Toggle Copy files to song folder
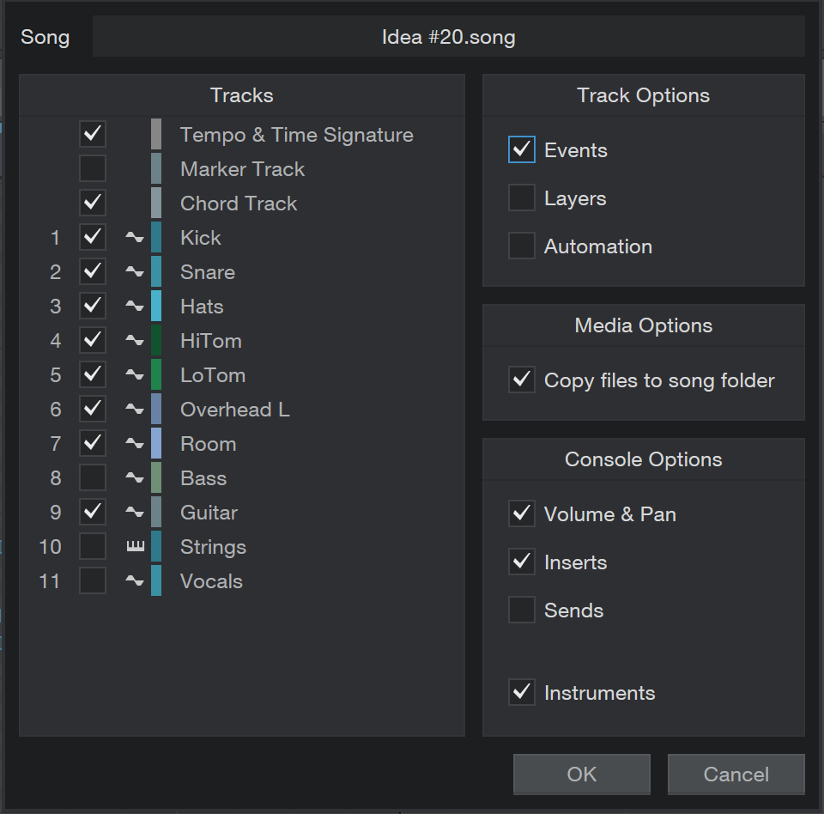824x814 pixels. (522, 380)
